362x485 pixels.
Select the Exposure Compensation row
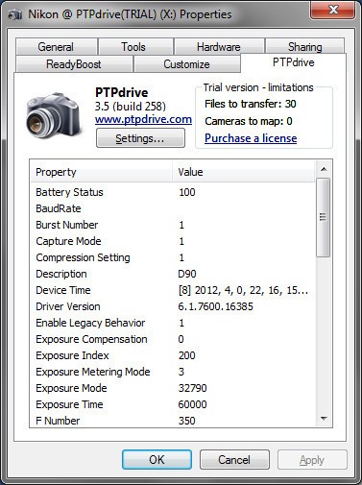pos(173,339)
